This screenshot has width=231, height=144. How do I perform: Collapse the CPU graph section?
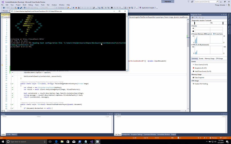point(192,45)
